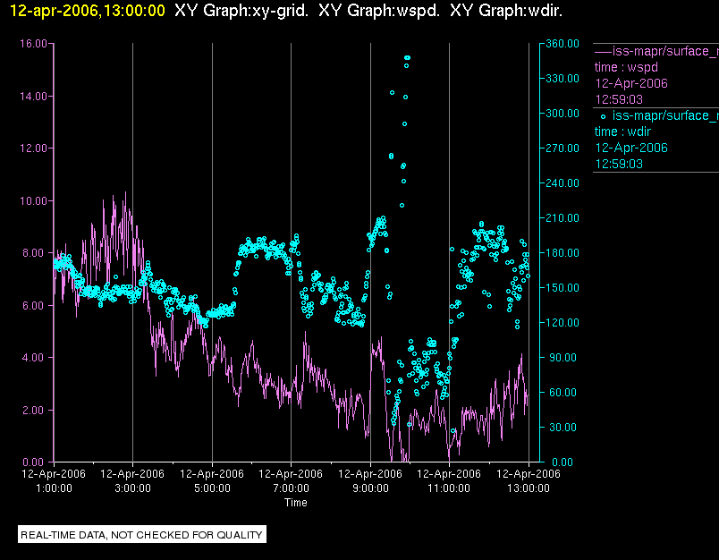Click the cyan circle marker in the legend
Screen dimensions: 719x560
coord(603,116)
